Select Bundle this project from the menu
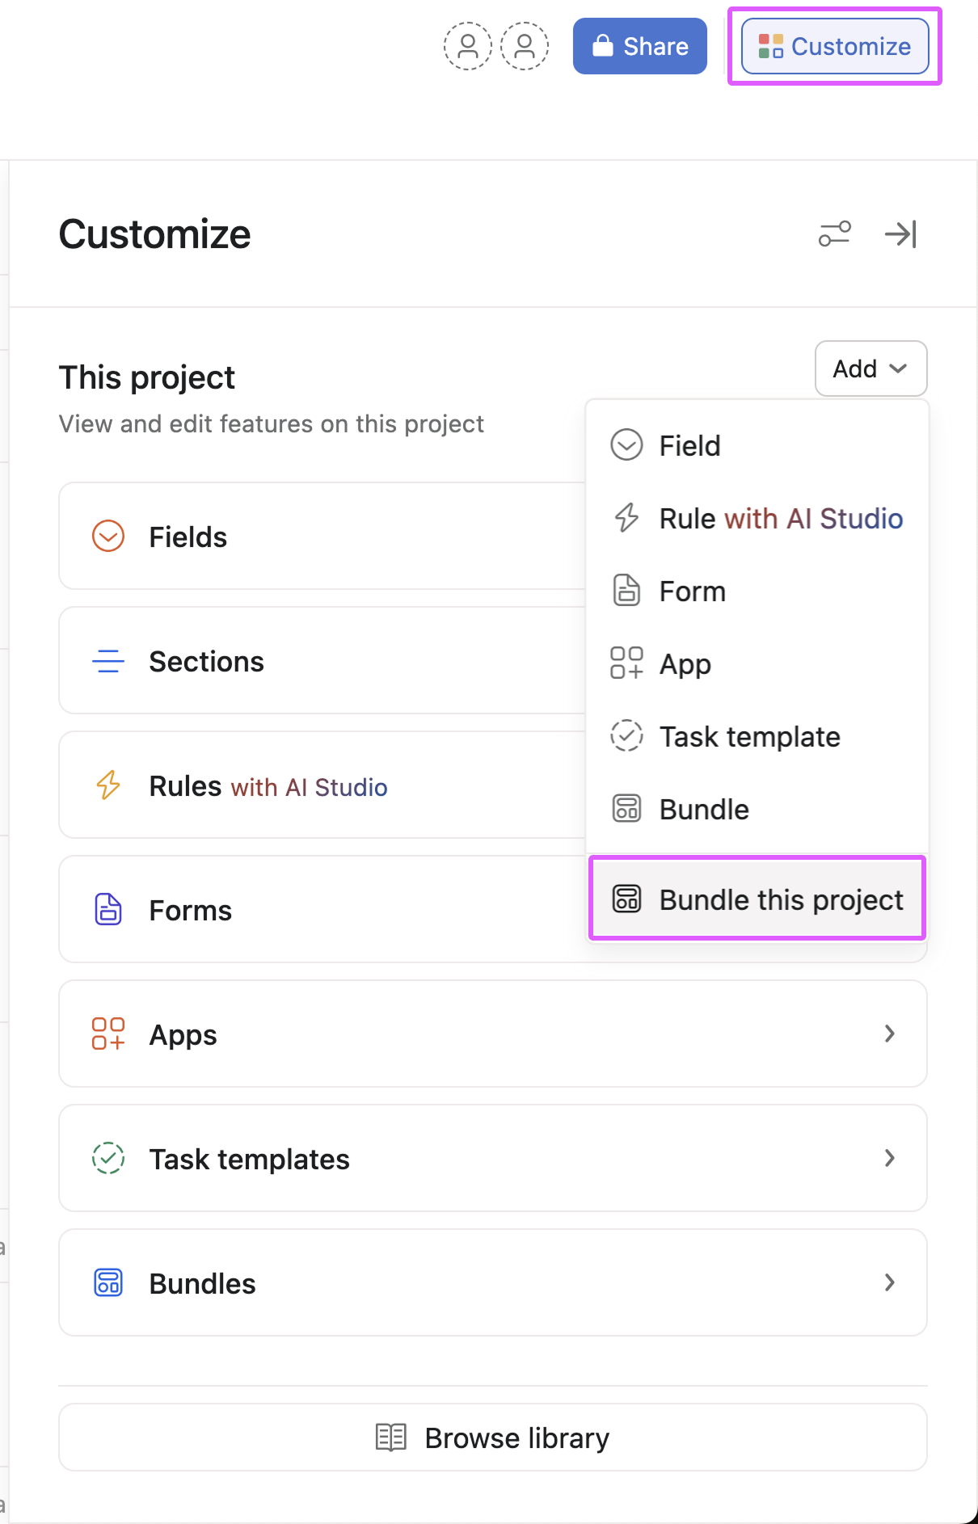Image resolution: width=978 pixels, height=1524 pixels. 757,899
